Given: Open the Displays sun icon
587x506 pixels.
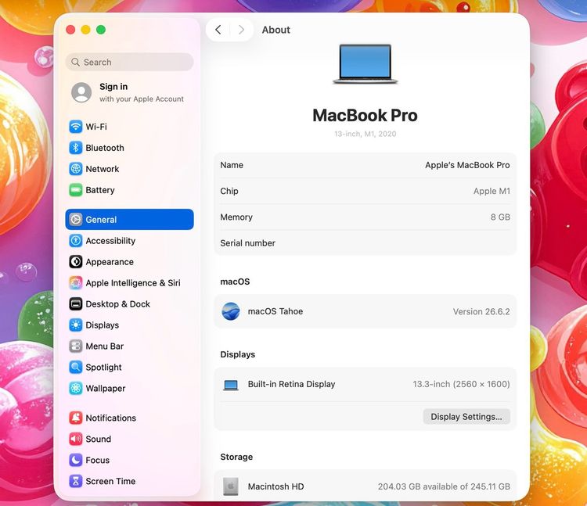Looking at the screenshot, I should pos(76,325).
